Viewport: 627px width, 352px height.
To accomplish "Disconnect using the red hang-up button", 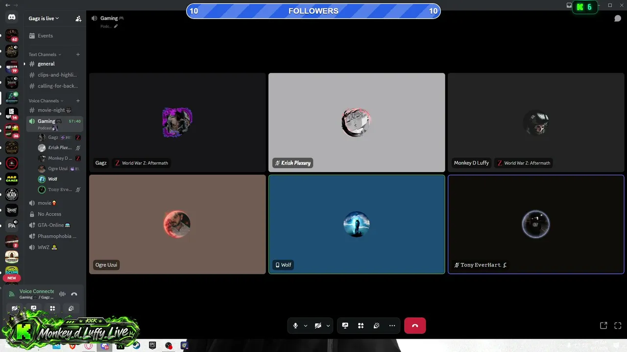I will (x=415, y=326).
